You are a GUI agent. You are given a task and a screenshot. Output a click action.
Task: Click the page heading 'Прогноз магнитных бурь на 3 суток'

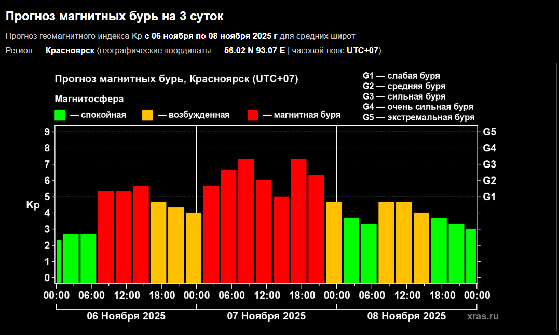tap(114, 17)
